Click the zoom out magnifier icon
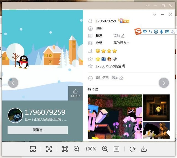Viewport: 177px width, 158px height. point(77,149)
